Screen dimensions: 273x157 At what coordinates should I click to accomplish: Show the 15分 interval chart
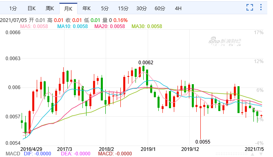[123, 8]
